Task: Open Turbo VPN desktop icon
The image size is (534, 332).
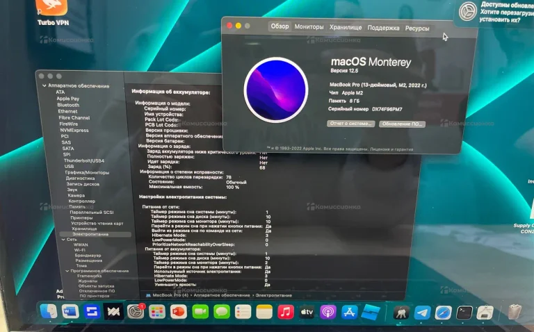Action: 52,8
